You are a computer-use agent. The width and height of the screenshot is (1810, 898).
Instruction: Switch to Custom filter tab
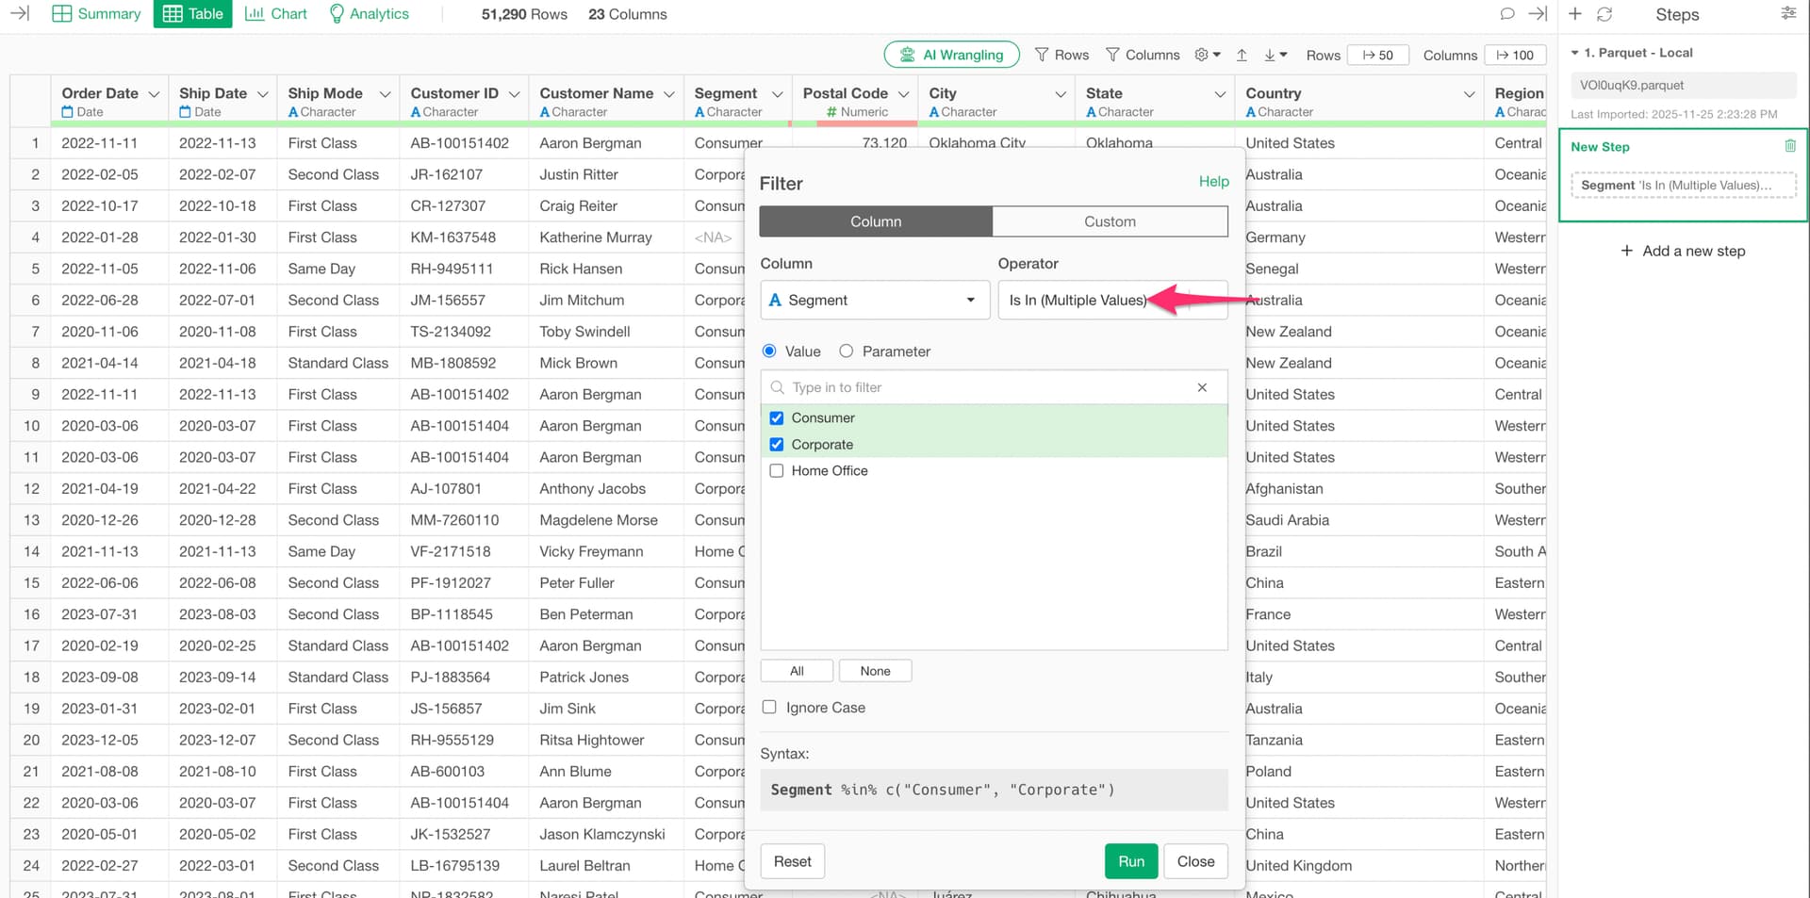click(x=1110, y=221)
